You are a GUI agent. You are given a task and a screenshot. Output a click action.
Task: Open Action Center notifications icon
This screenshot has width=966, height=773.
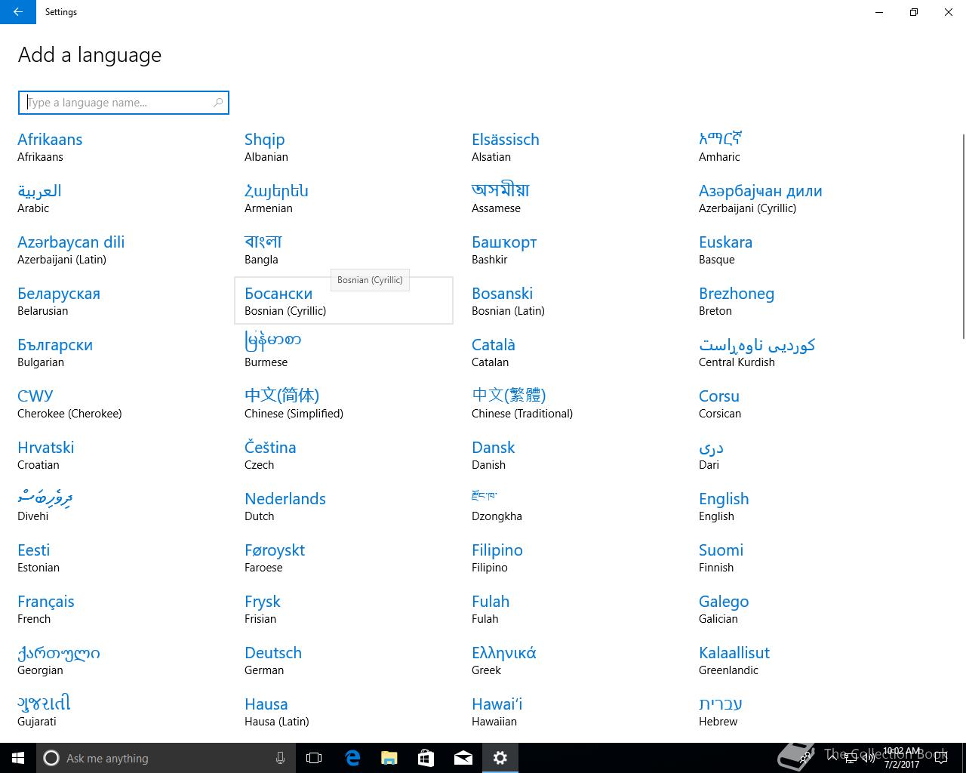click(x=941, y=758)
